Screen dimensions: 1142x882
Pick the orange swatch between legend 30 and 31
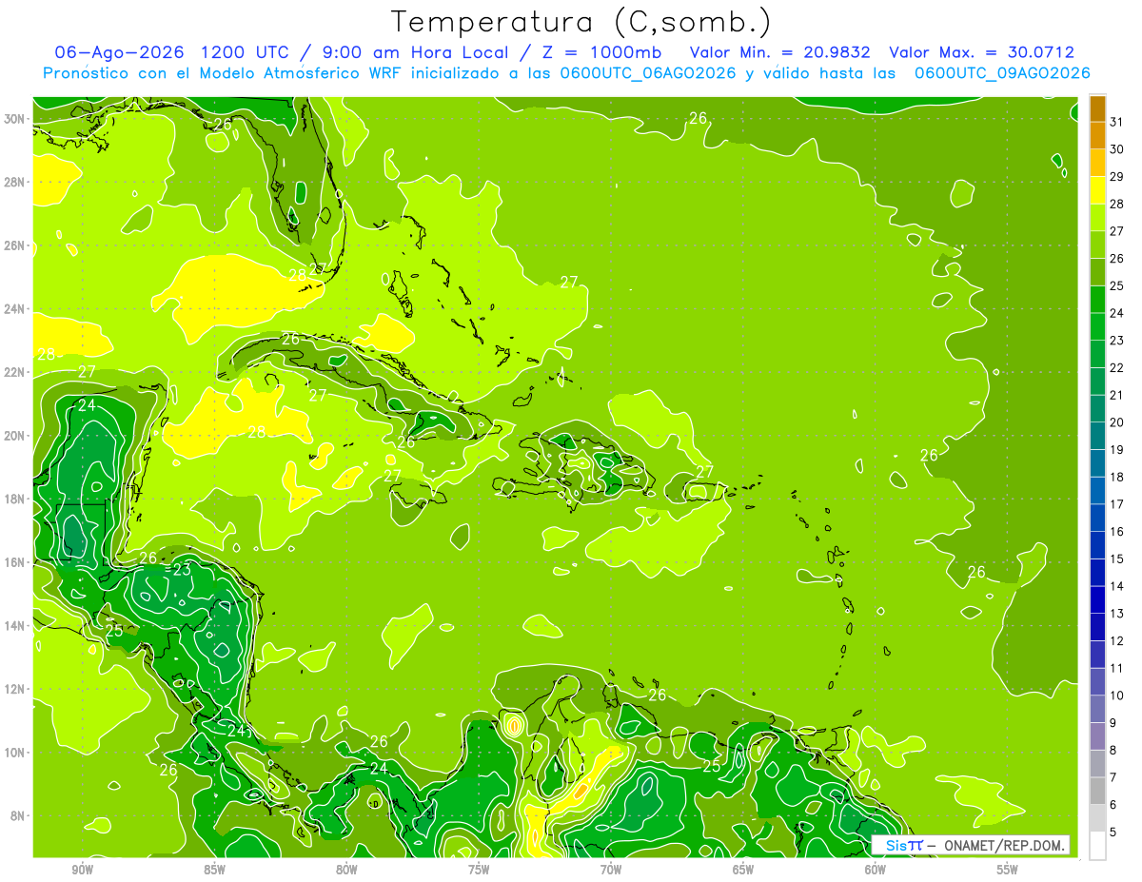[x=1097, y=135]
